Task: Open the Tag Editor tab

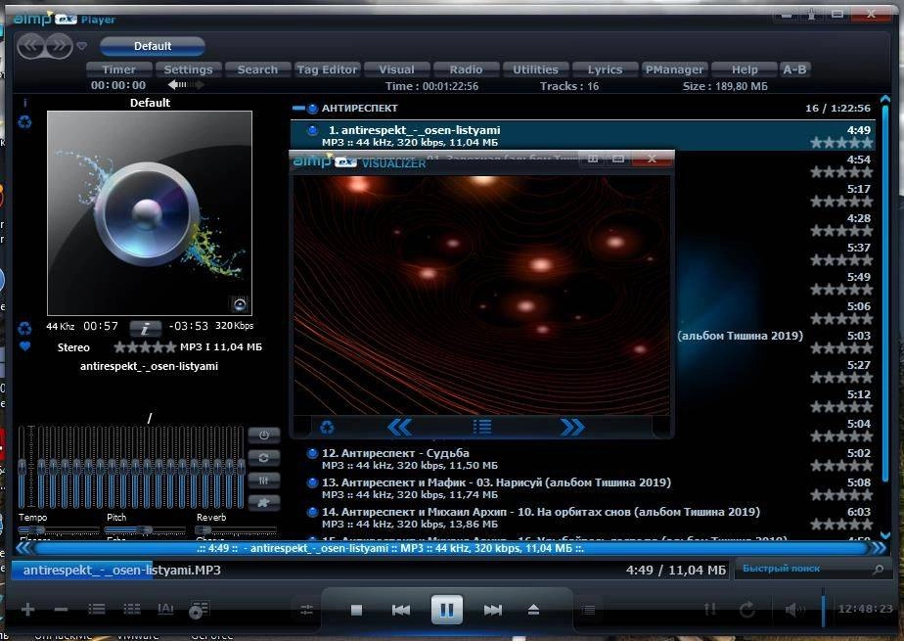Action: [x=327, y=69]
